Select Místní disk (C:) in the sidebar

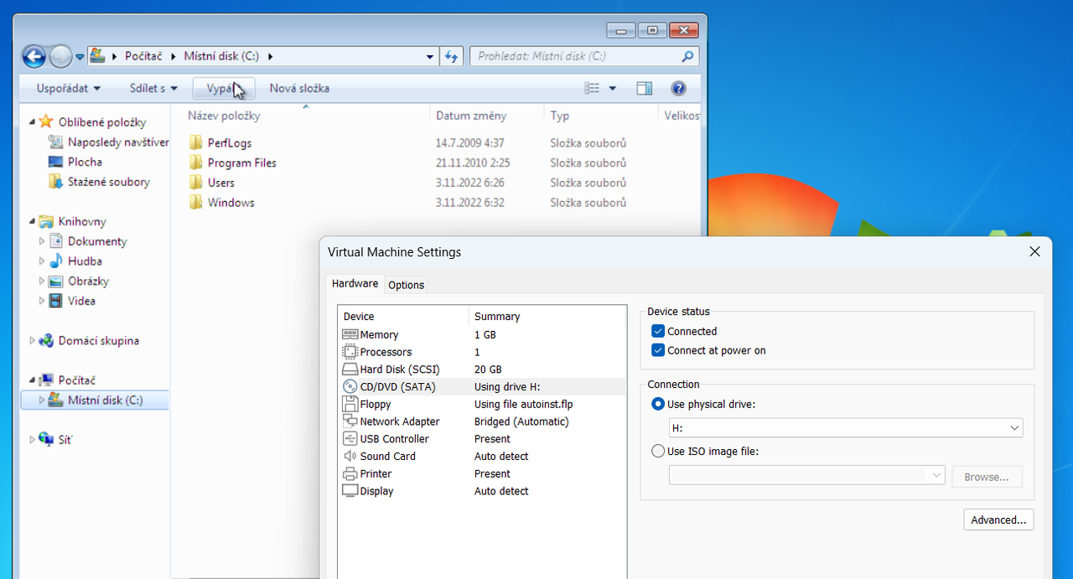click(x=95, y=401)
